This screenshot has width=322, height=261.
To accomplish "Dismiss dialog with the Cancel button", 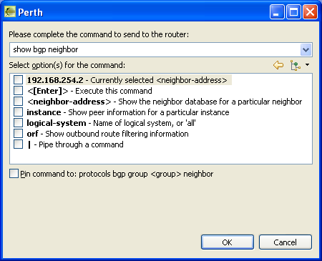I will click(286, 242).
